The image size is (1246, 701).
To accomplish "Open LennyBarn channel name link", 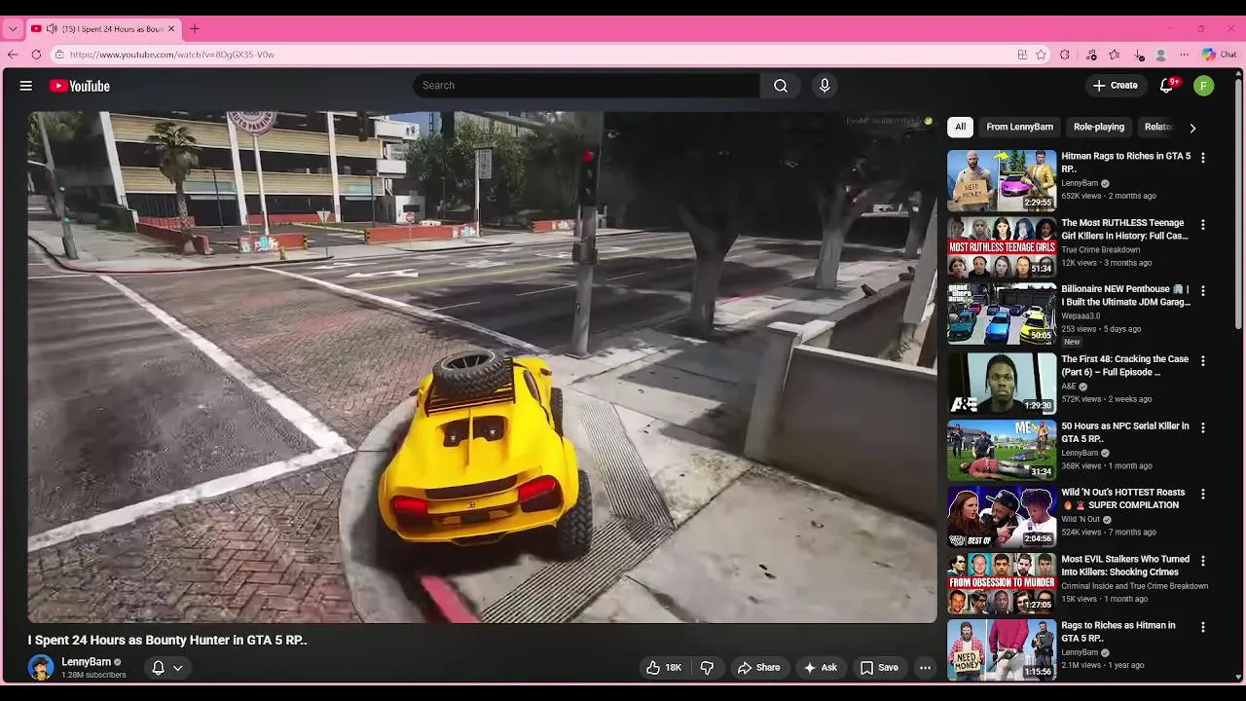I will (x=86, y=662).
